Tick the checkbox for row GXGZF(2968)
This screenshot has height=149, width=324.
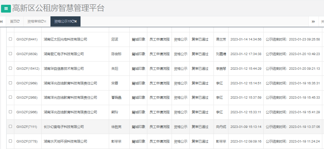10,97
